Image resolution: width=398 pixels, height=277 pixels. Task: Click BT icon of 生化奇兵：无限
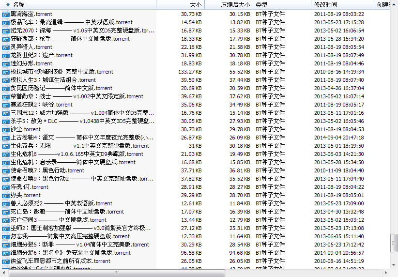6,146
